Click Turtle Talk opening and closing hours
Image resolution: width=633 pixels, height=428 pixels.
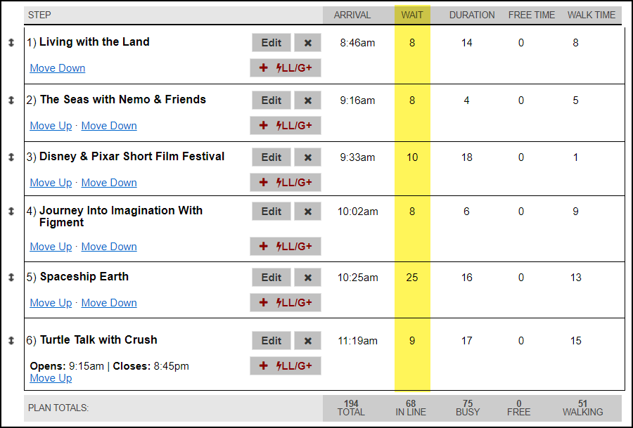click(110, 366)
